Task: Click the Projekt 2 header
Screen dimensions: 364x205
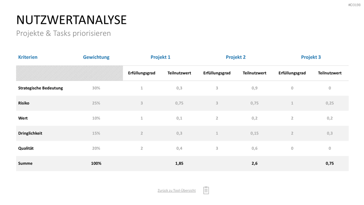Action: tap(236, 57)
